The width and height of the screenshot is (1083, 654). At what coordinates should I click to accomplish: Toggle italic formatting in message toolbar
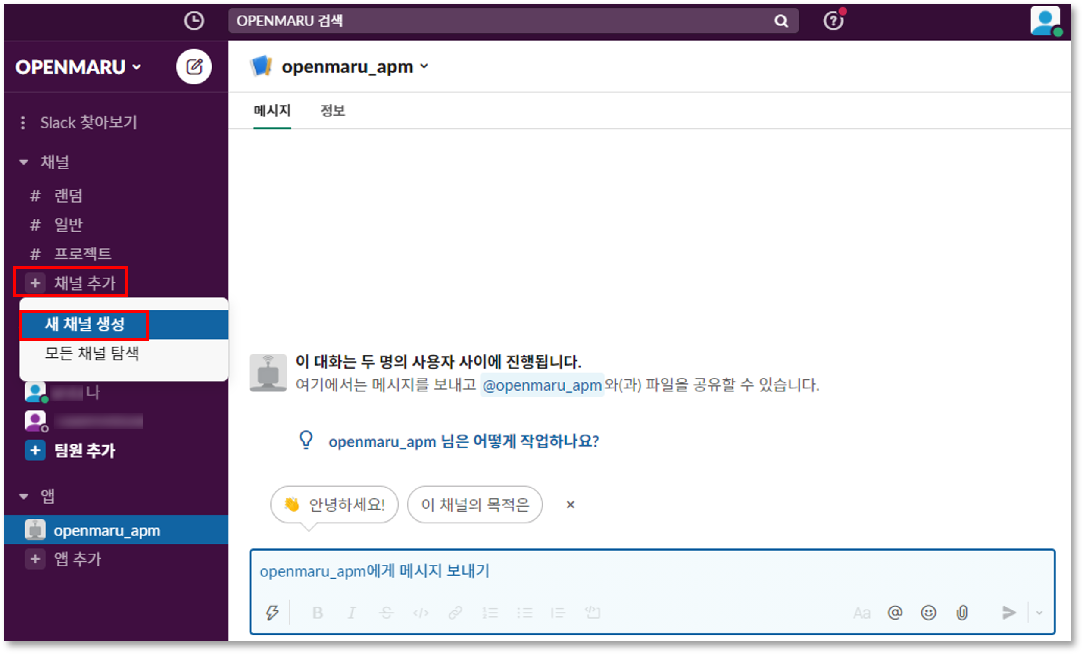click(x=352, y=612)
